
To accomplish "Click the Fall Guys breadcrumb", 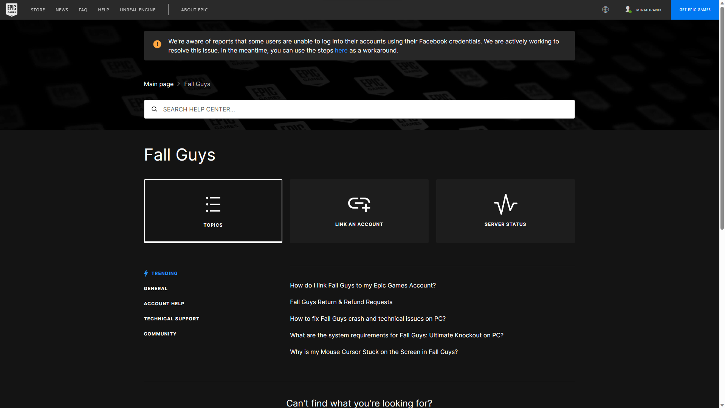I will coord(197,84).
